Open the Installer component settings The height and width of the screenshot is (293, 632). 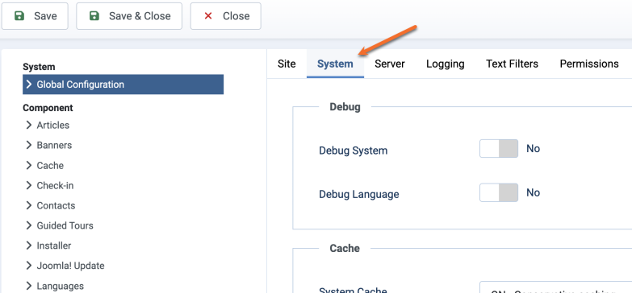tap(54, 246)
